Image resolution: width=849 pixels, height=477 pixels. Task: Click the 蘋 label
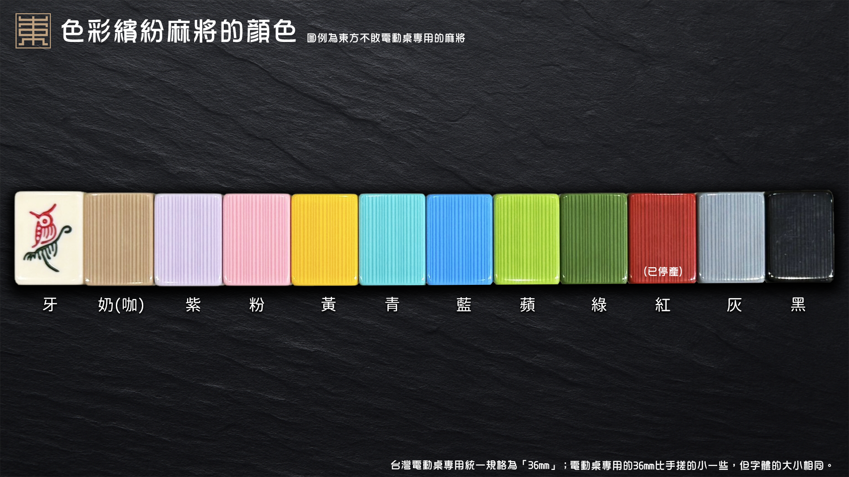pyautogui.click(x=528, y=304)
